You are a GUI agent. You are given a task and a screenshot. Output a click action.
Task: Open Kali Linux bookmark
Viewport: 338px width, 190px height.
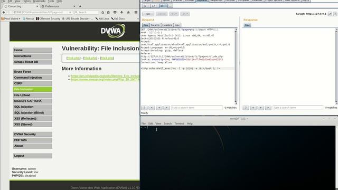point(102,19)
